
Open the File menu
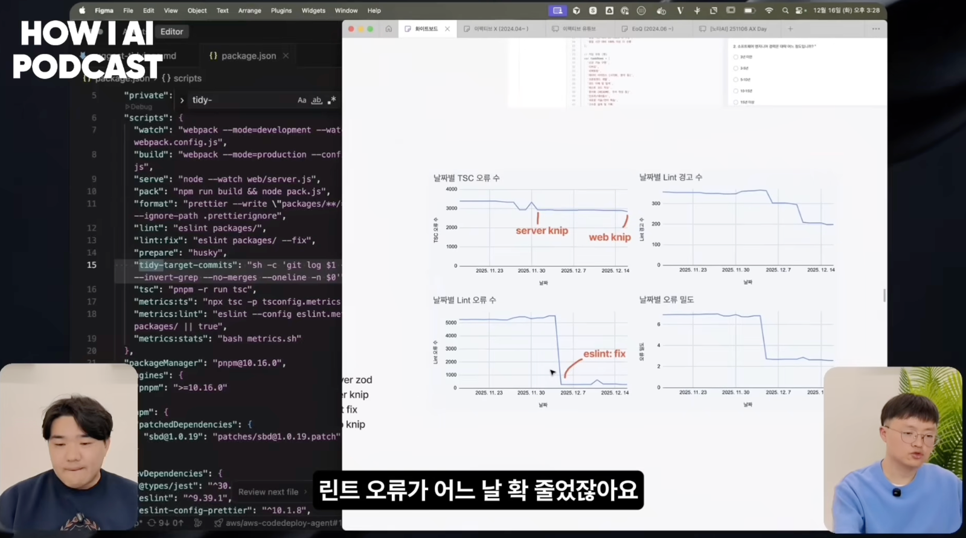pos(128,10)
